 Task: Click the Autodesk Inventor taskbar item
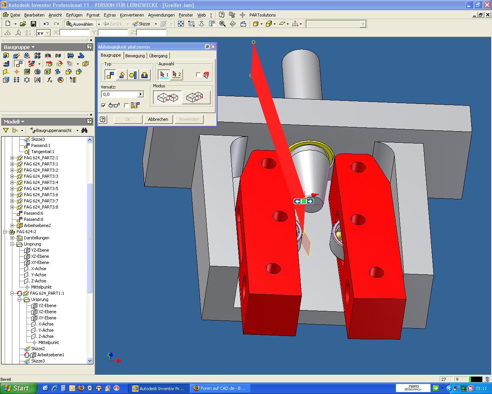pyautogui.click(x=158, y=388)
